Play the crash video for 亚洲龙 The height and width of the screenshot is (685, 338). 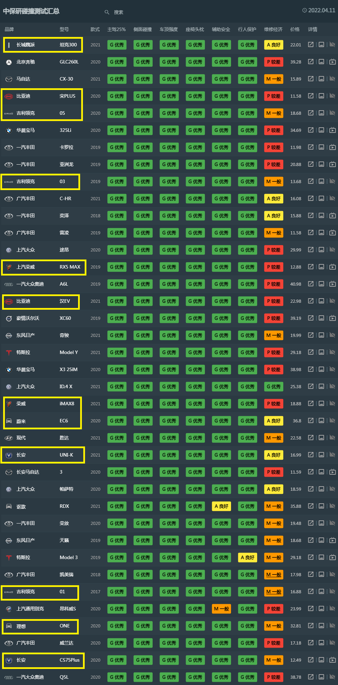(x=332, y=164)
